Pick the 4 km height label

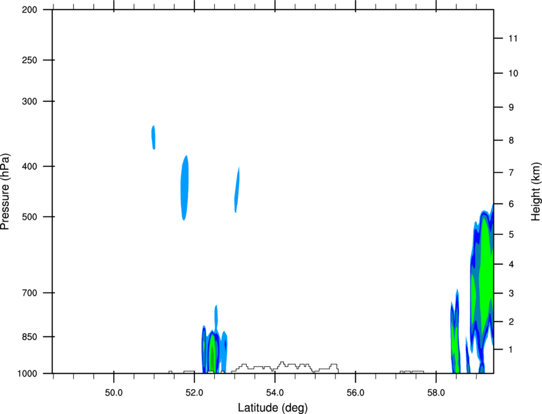511,264
